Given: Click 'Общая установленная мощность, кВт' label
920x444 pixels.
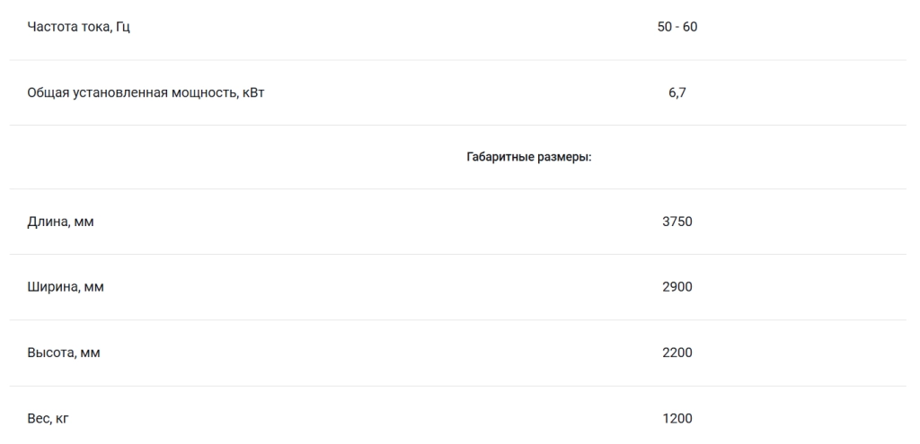Looking at the screenshot, I should tap(146, 92).
